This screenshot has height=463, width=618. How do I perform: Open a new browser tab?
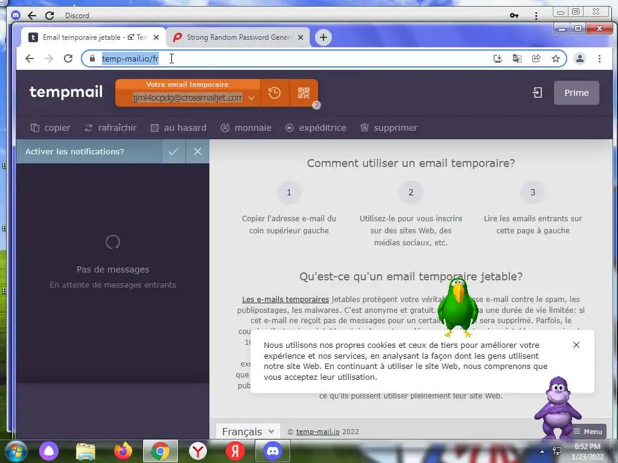(323, 37)
